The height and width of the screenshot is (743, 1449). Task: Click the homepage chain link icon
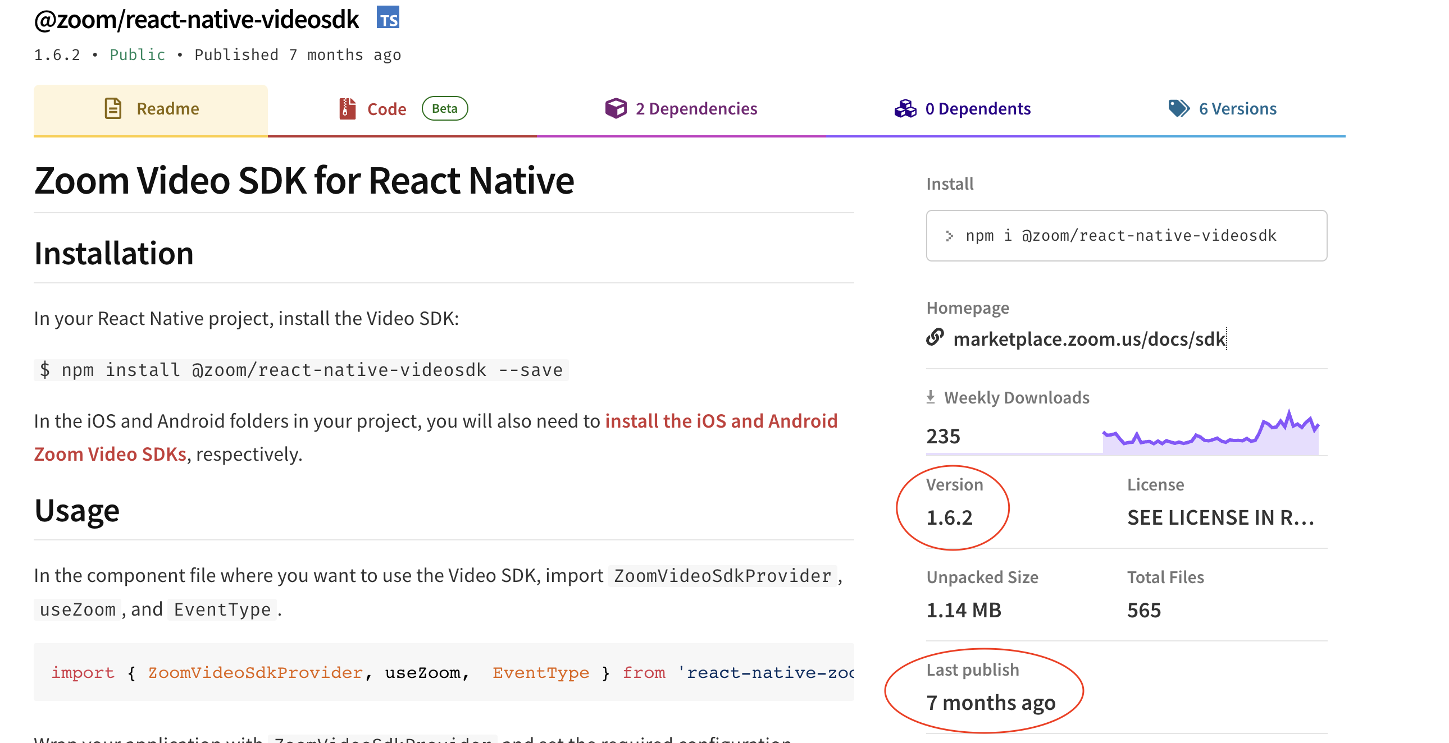935,337
